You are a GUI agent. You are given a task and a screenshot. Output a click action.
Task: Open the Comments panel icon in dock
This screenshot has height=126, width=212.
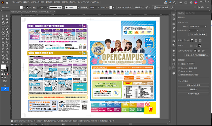click(174, 73)
